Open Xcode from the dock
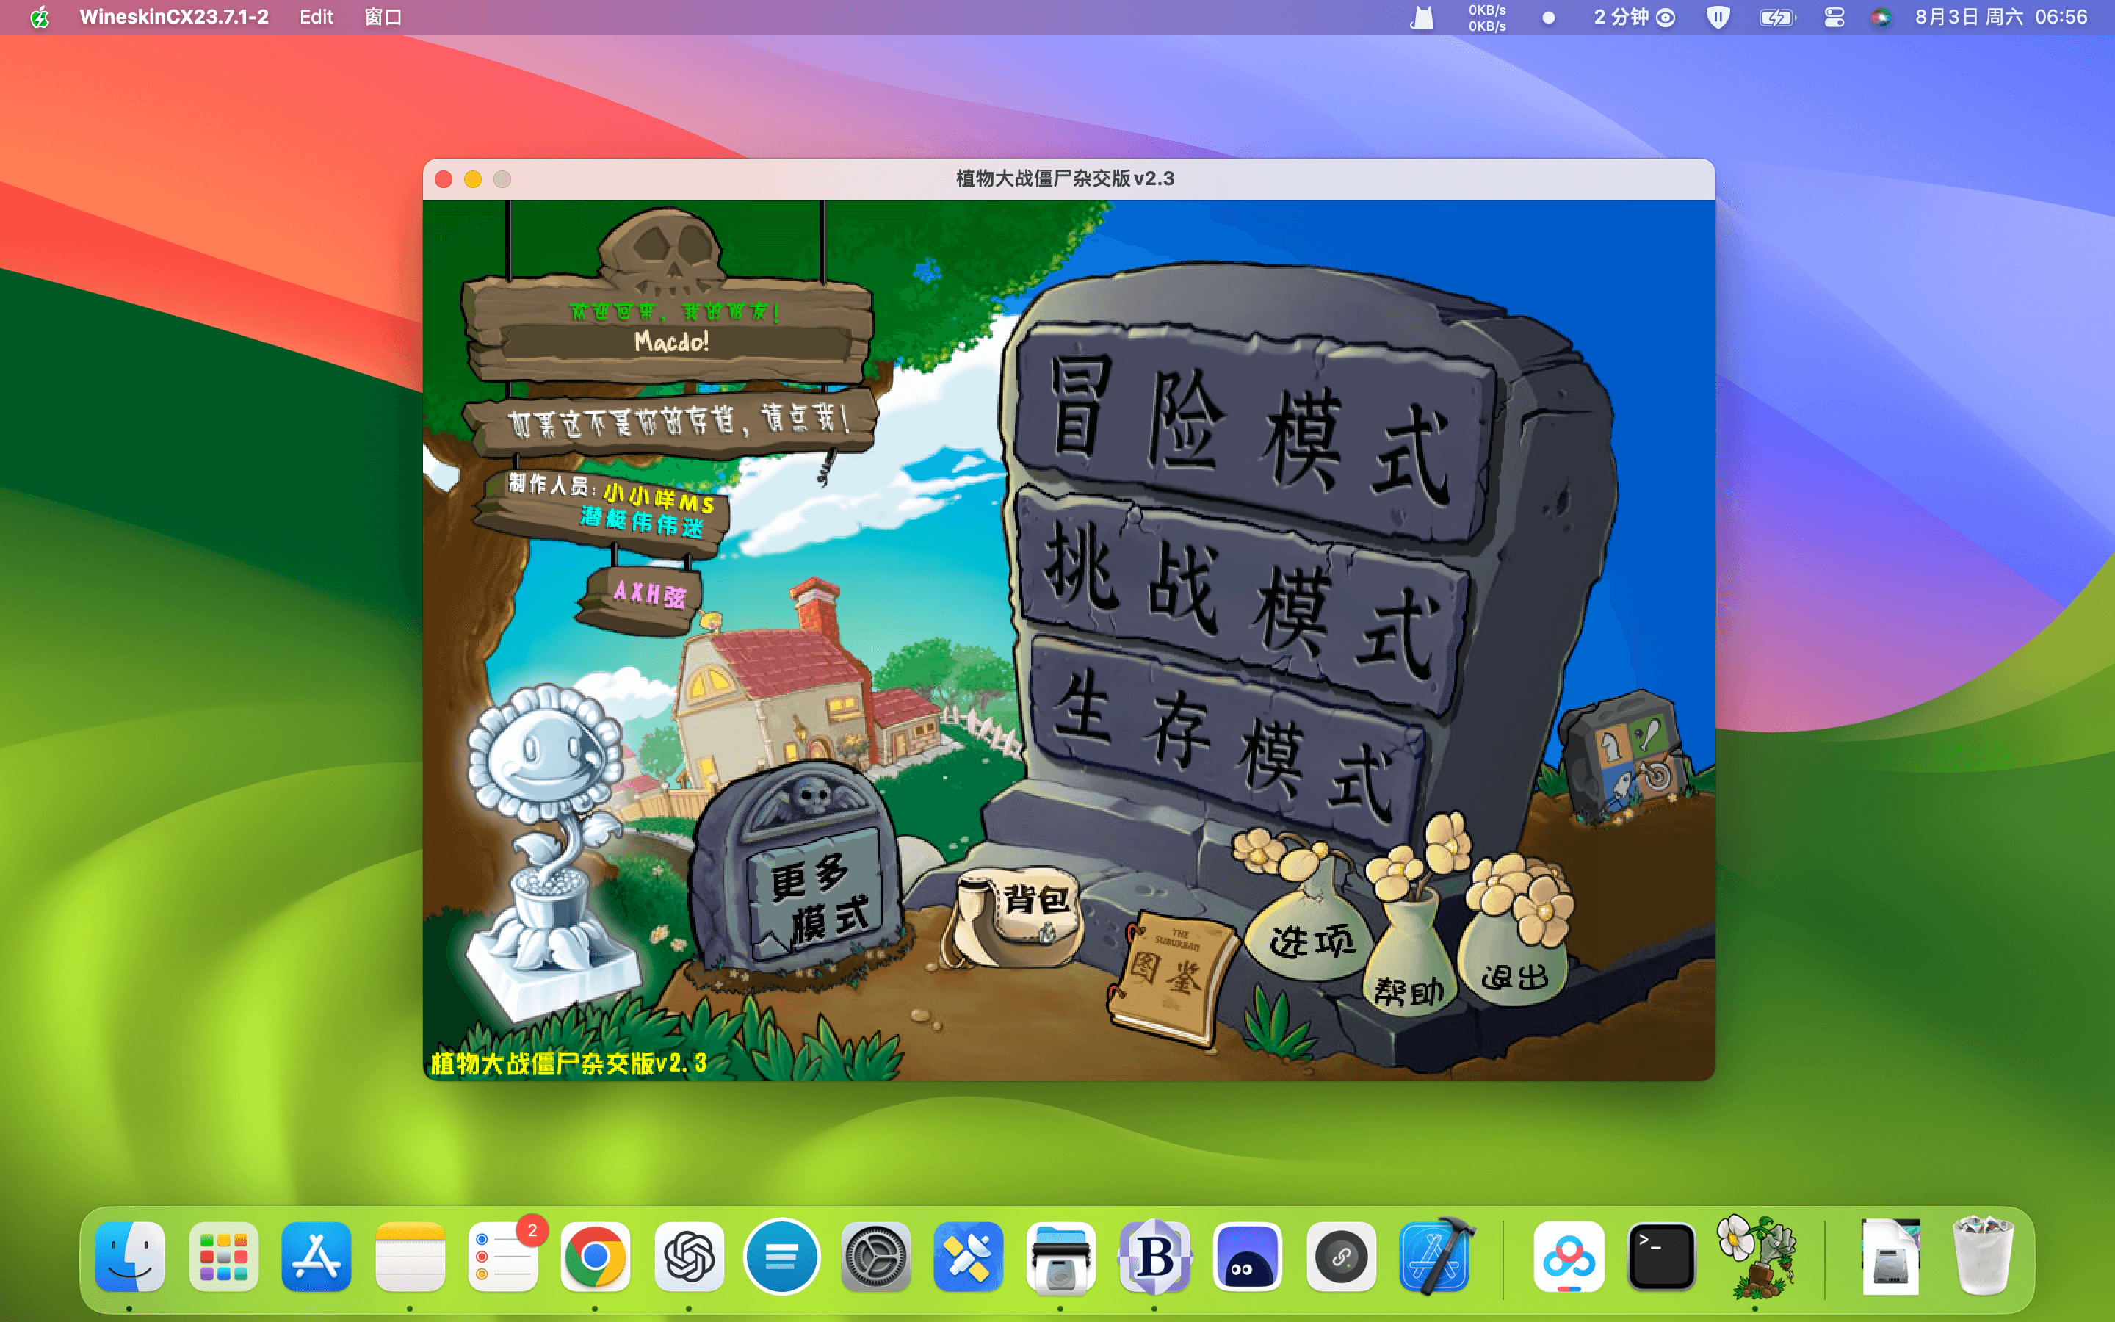The width and height of the screenshot is (2115, 1322). [1436, 1257]
